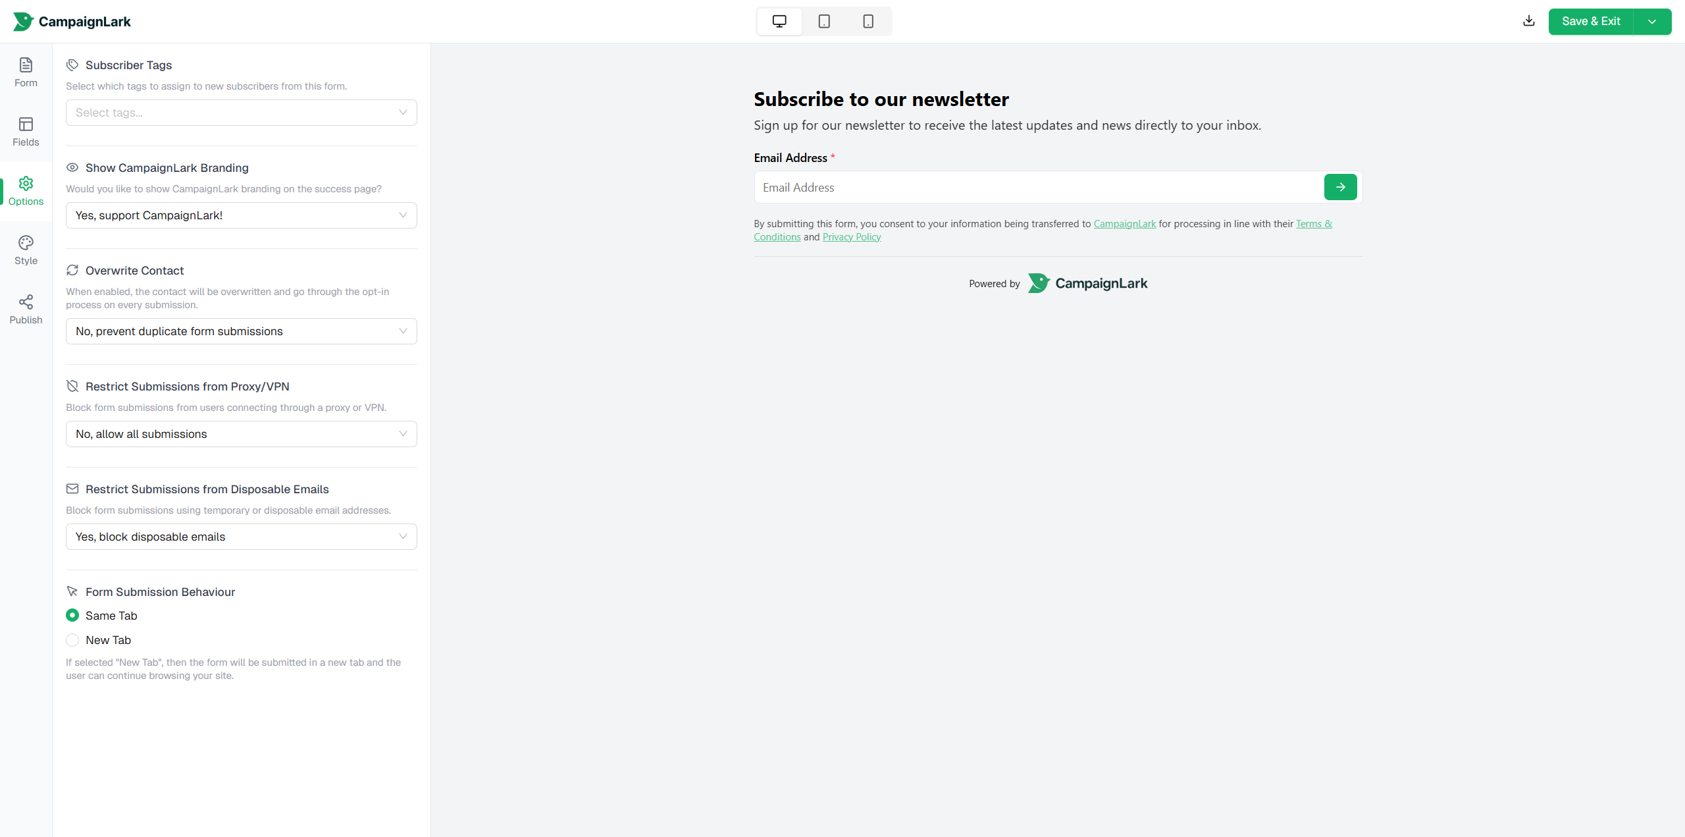Image resolution: width=1685 pixels, height=837 pixels.
Task: Open Overwrite Contact duplicate submissions dropdown
Action: click(241, 331)
